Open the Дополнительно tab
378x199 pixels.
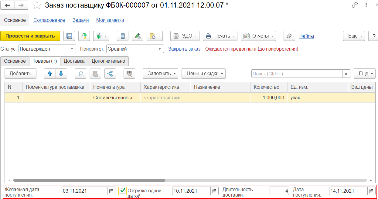108,61
